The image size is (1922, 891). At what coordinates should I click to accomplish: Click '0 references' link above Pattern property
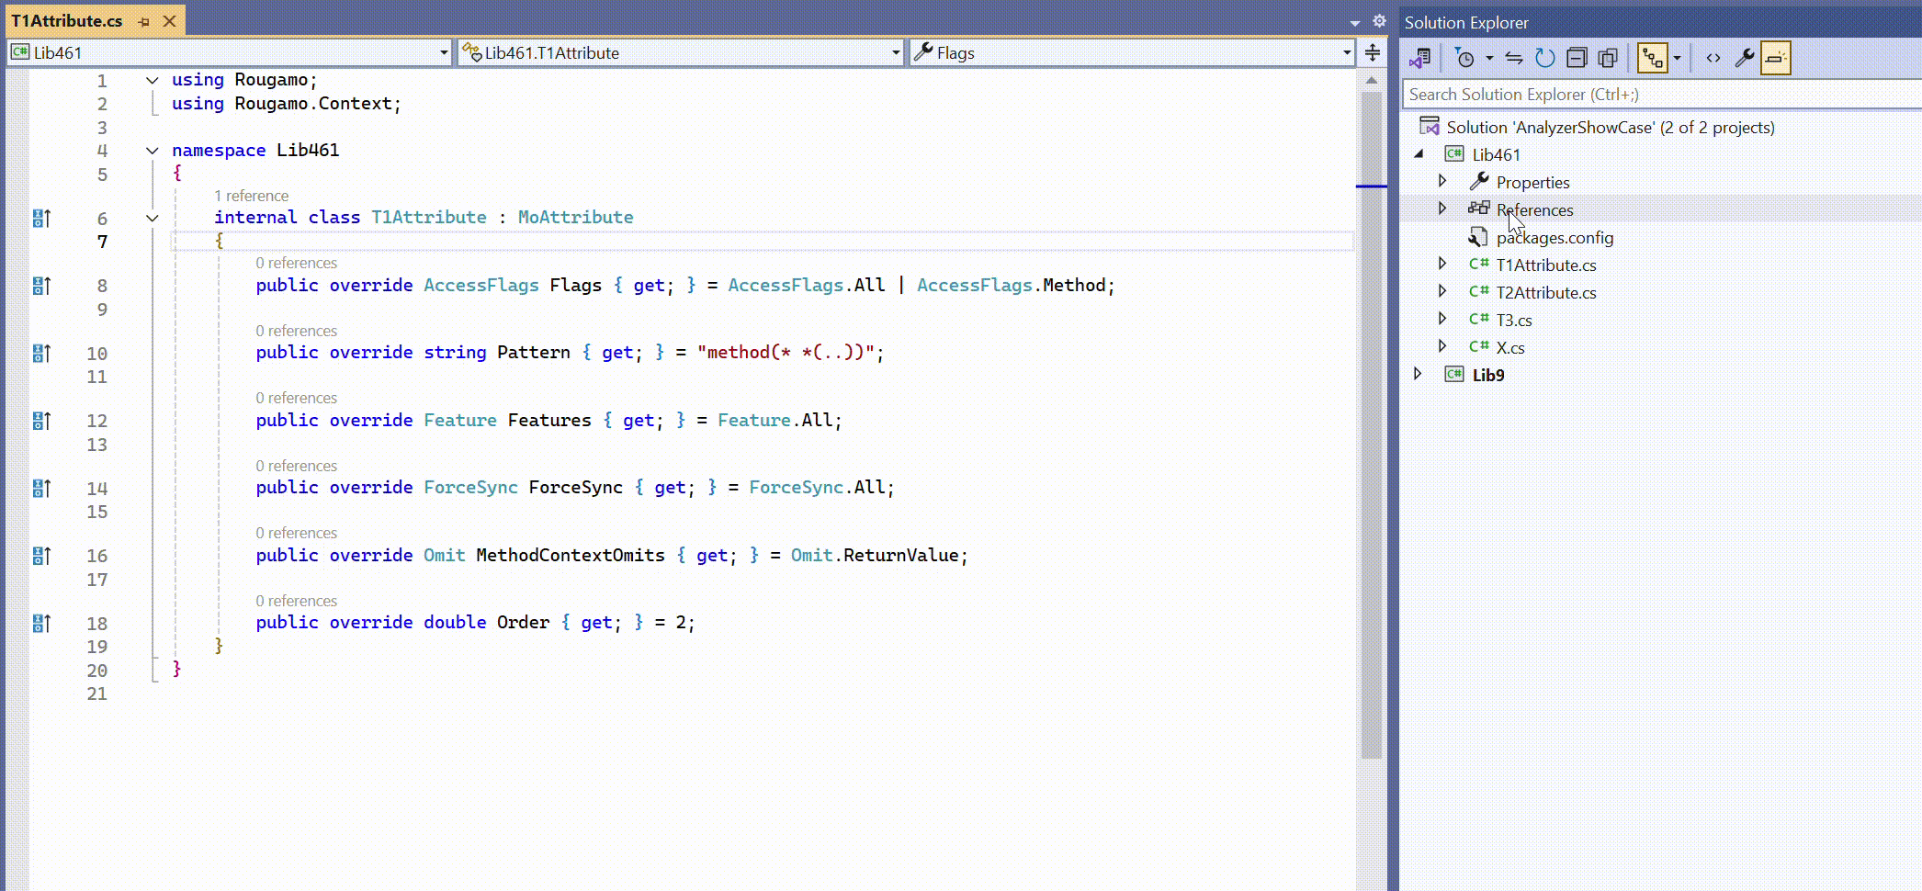pyautogui.click(x=296, y=331)
